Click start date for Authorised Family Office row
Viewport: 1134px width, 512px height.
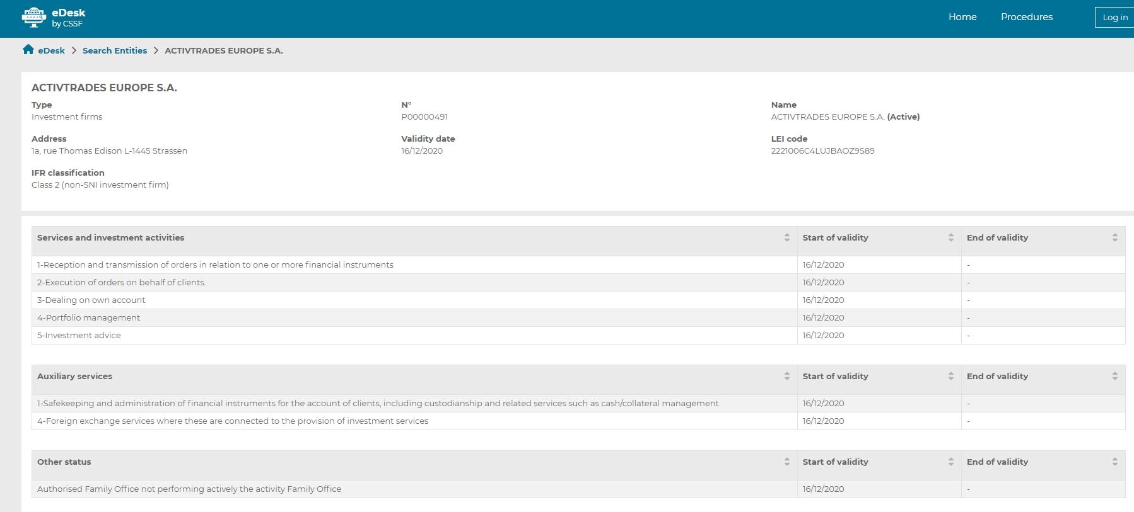[823, 489]
